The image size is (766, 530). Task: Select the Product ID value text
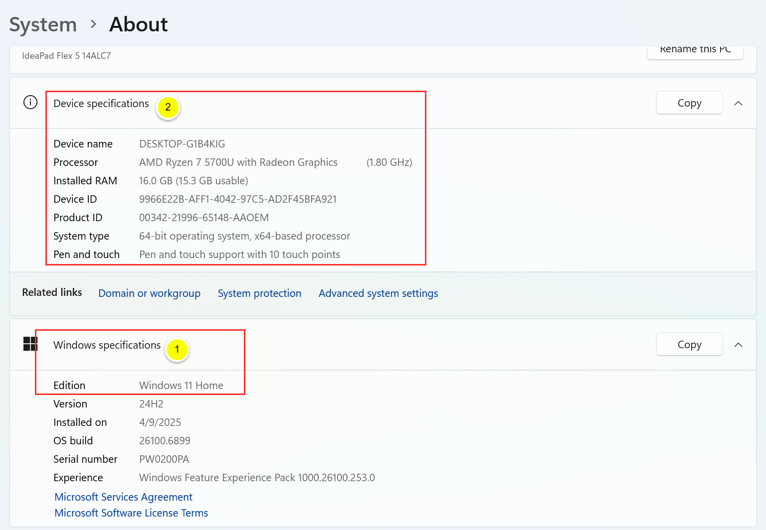pos(203,217)
